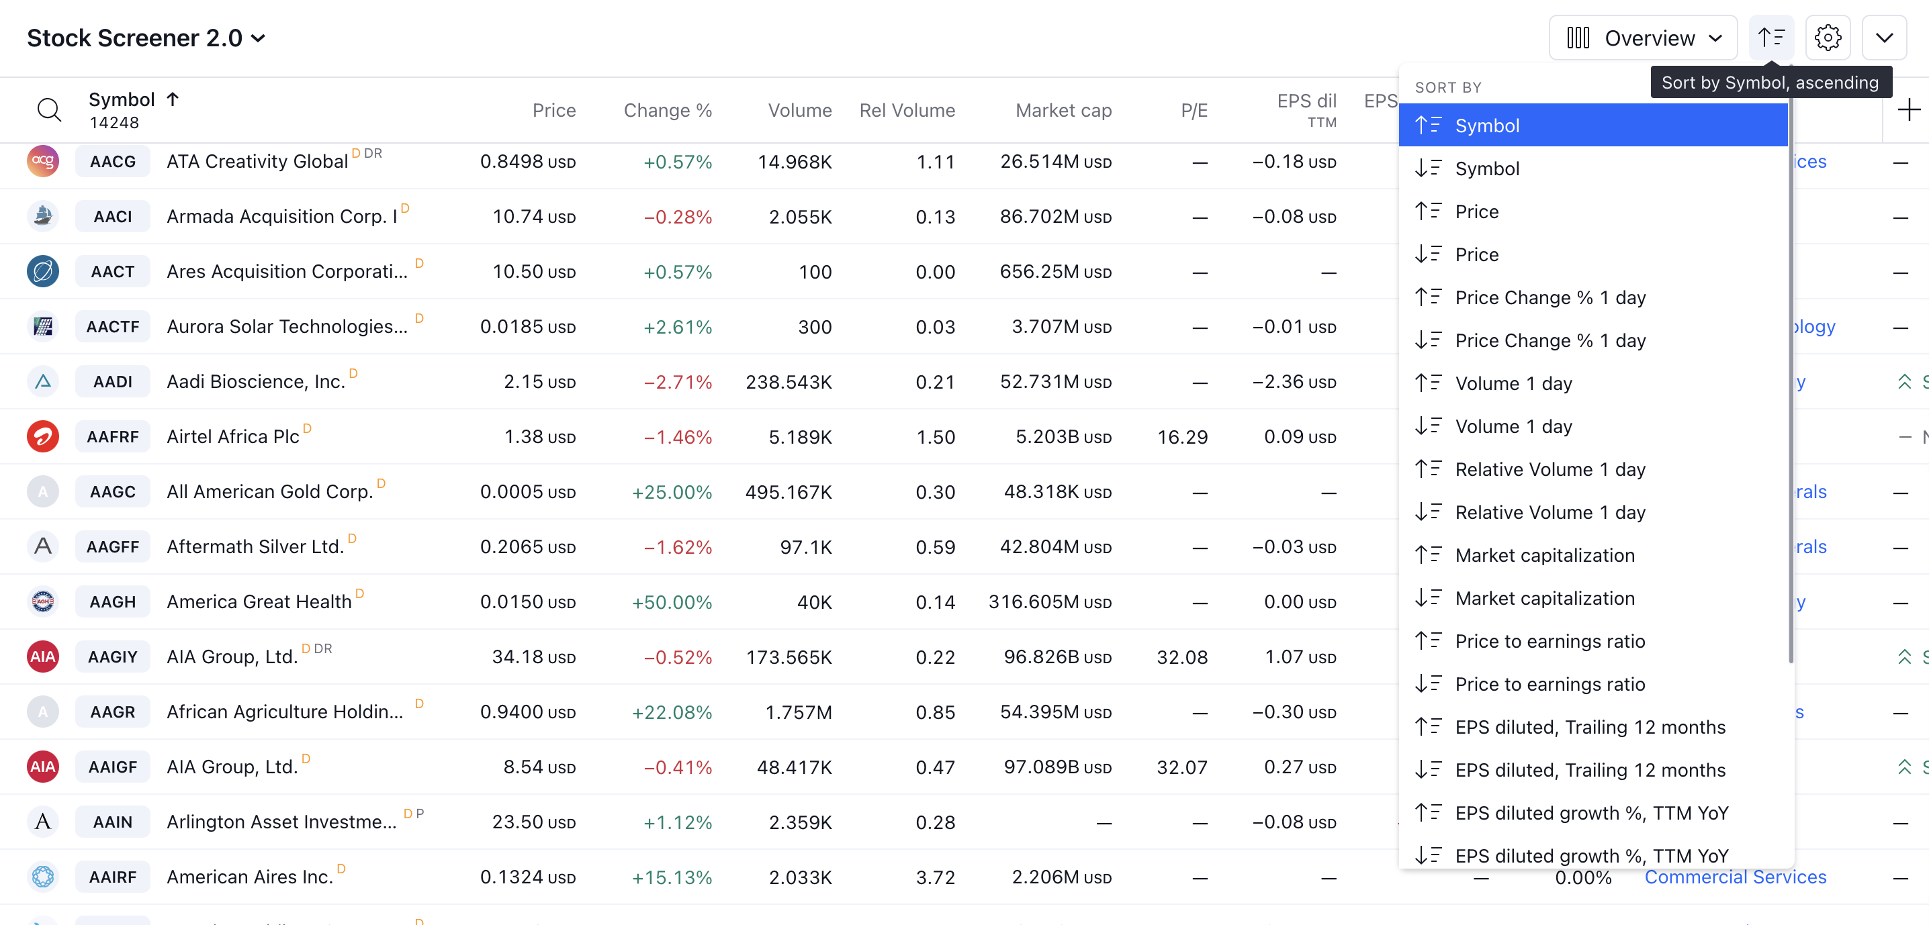Toggle the Symbol column header sort
This screenshot has width=1929, height=925.
pos(122,99)
